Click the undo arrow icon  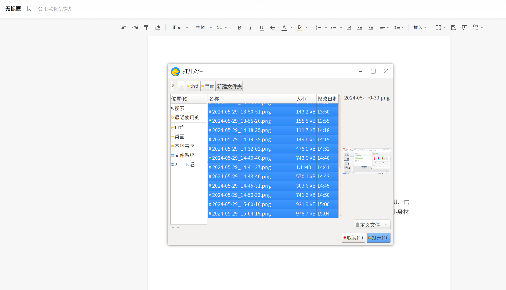pos(124,28)
